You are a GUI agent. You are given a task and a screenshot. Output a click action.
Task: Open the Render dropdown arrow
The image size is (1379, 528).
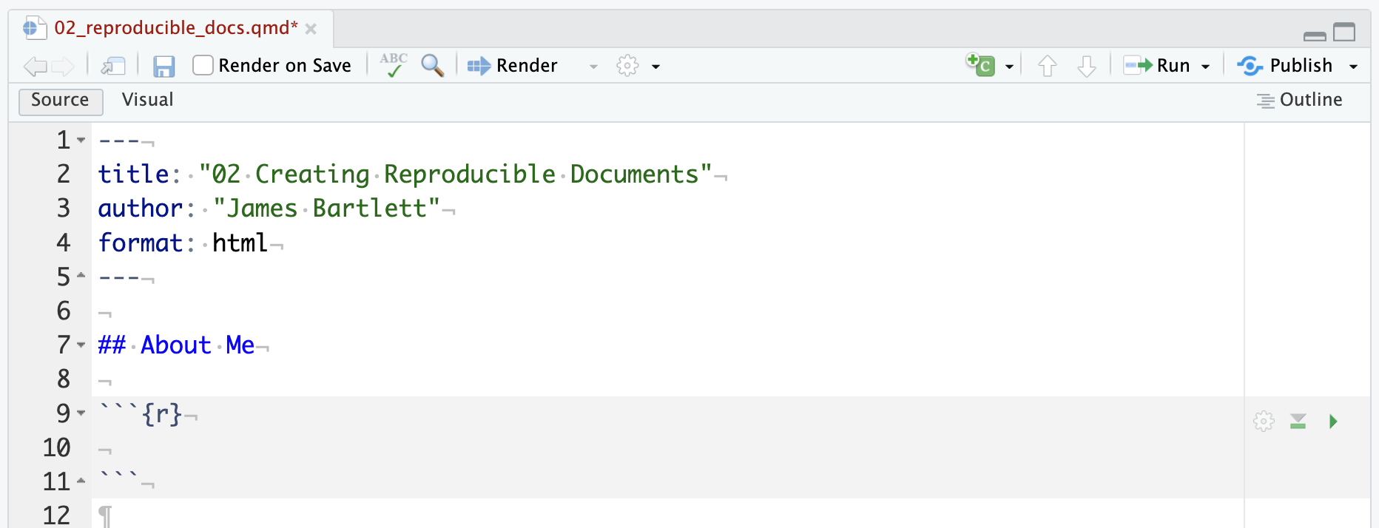coord(593,67)
